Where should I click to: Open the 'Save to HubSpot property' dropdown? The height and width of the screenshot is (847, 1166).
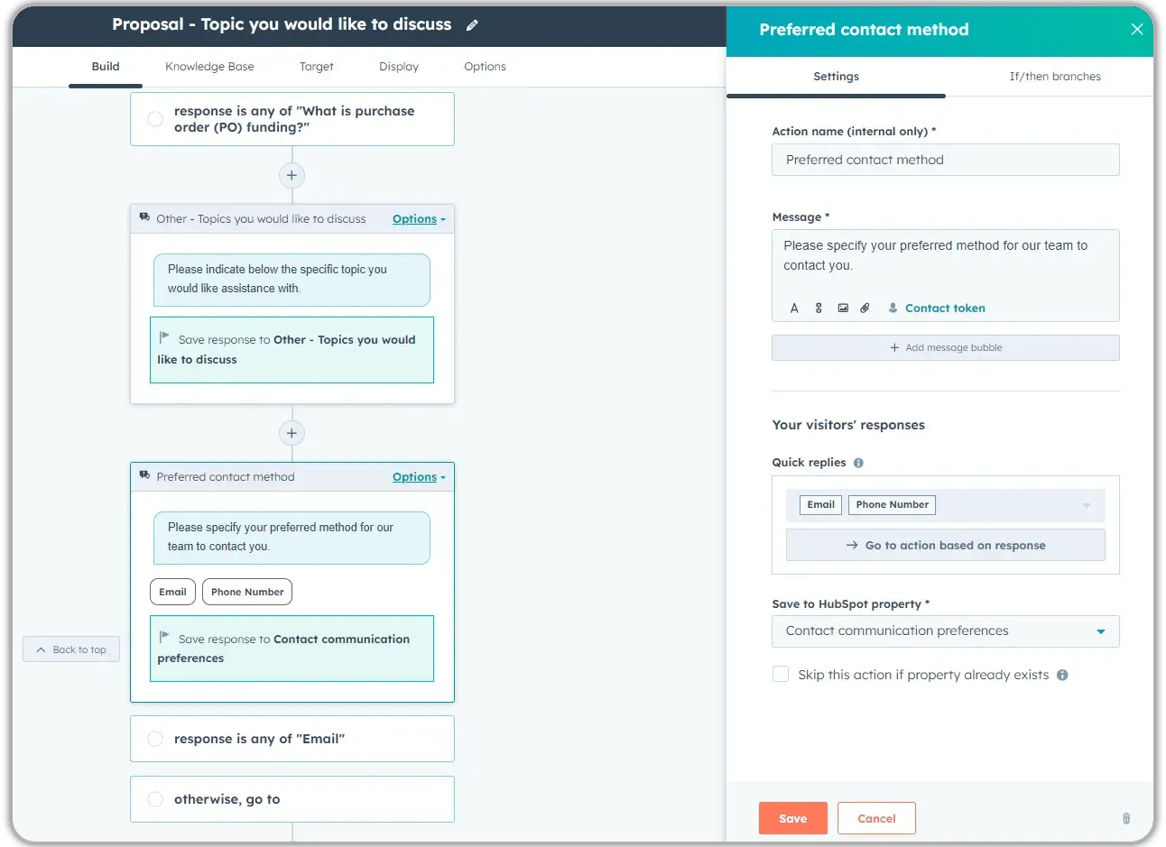[x=945, y=631]
